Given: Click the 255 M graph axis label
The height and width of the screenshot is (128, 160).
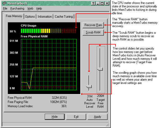Looking at the screenshot, I should click(14, 65).
